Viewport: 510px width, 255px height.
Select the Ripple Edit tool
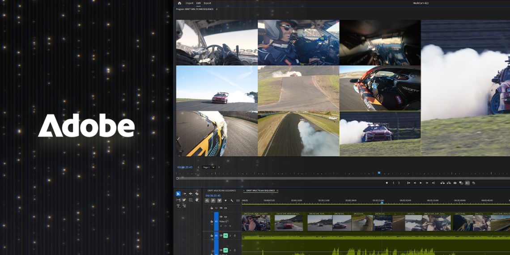191,194
